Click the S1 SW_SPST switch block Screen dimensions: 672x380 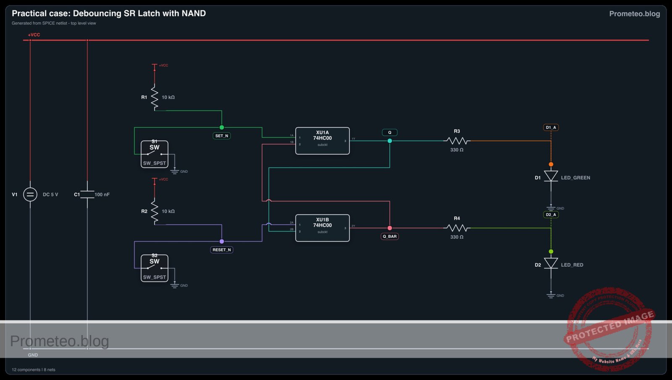tap(155, 154)
